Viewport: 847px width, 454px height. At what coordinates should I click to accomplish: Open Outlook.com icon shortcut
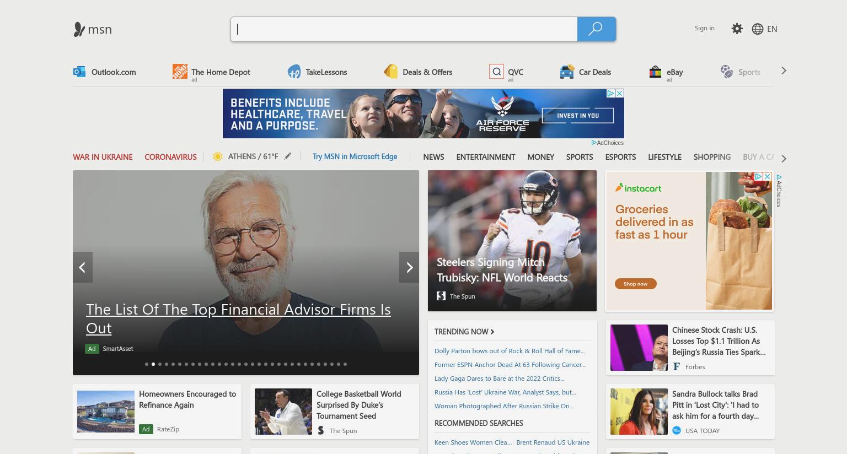click(x=79, y=72)
